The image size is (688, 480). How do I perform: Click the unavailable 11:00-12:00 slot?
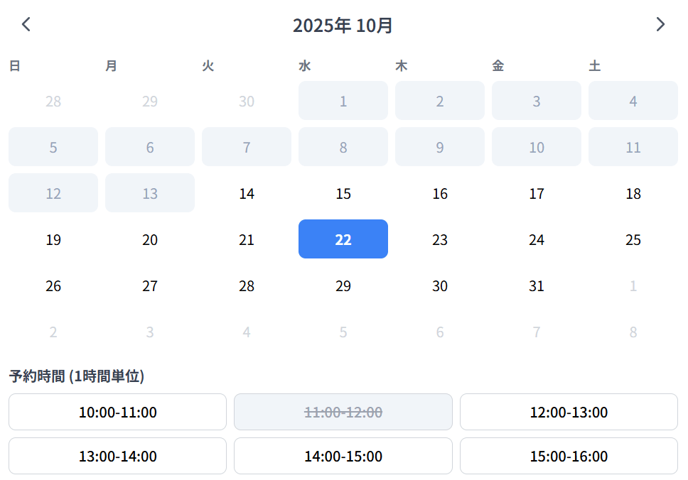point(343,412)
